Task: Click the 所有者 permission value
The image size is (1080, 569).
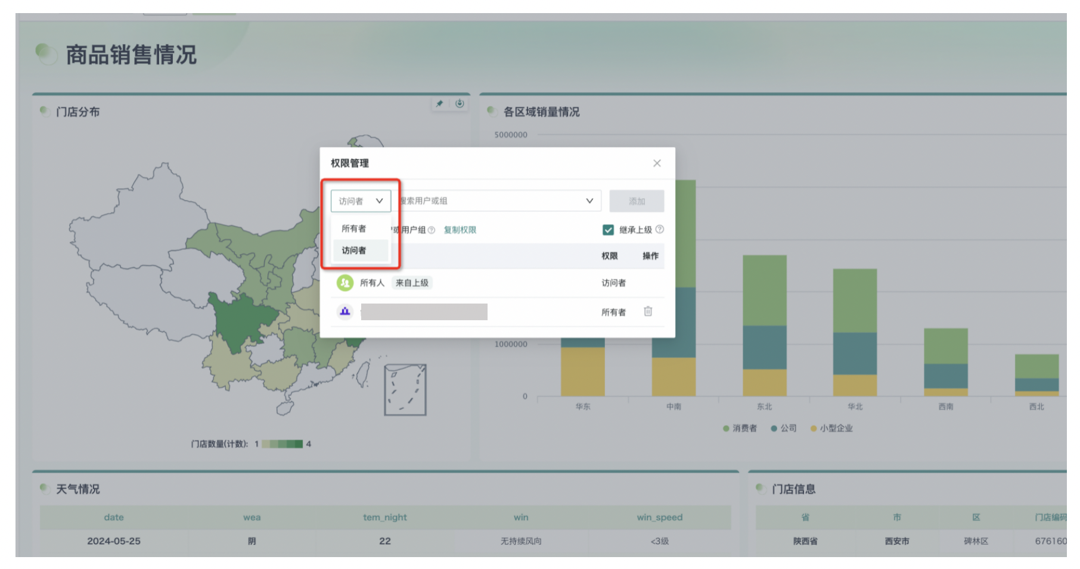Action: tap(613, 312)
